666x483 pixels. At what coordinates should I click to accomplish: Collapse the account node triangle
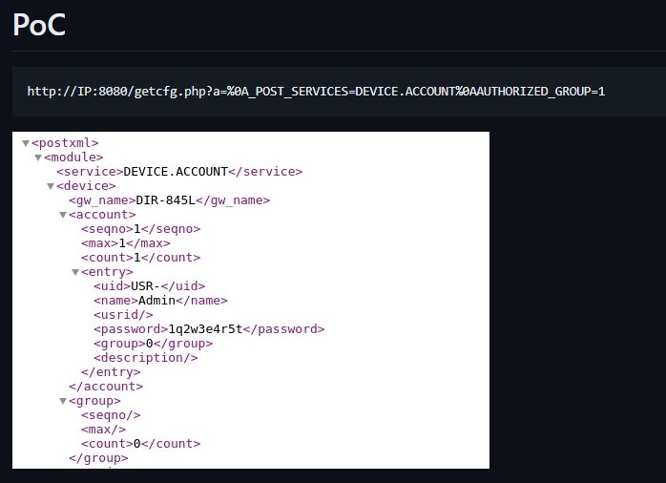[63, 215]
